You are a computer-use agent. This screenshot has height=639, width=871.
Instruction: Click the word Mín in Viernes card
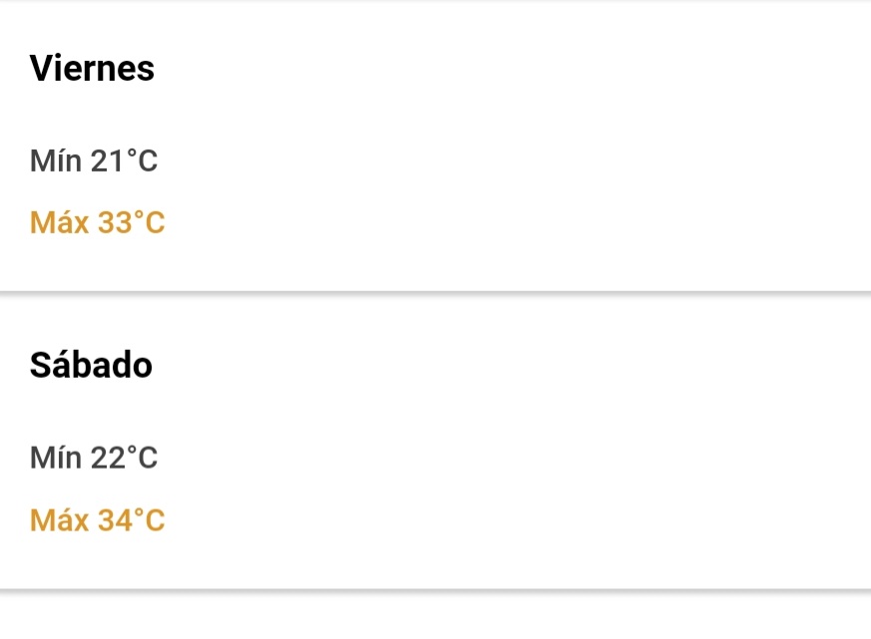(56, 160)
